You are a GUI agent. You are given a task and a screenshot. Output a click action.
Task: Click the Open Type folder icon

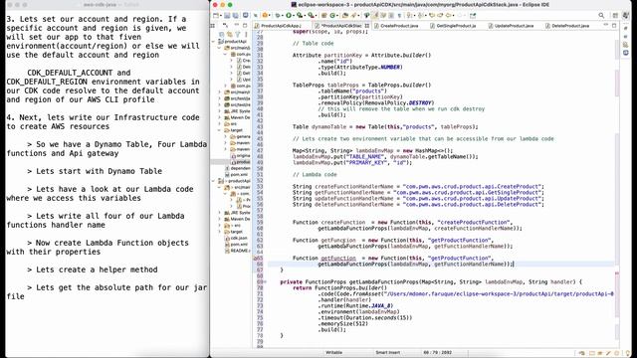345,16
